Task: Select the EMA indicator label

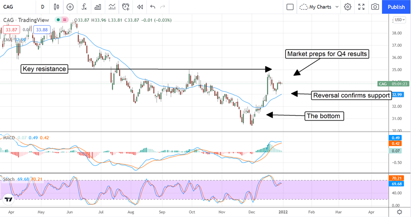Action: coord(7,40)
